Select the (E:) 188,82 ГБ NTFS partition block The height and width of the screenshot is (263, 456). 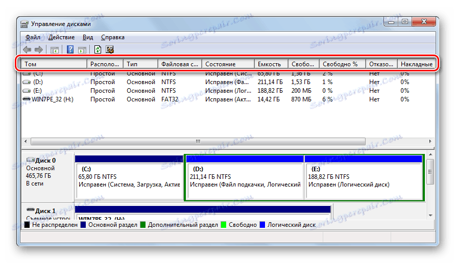(x=364, y=177)
